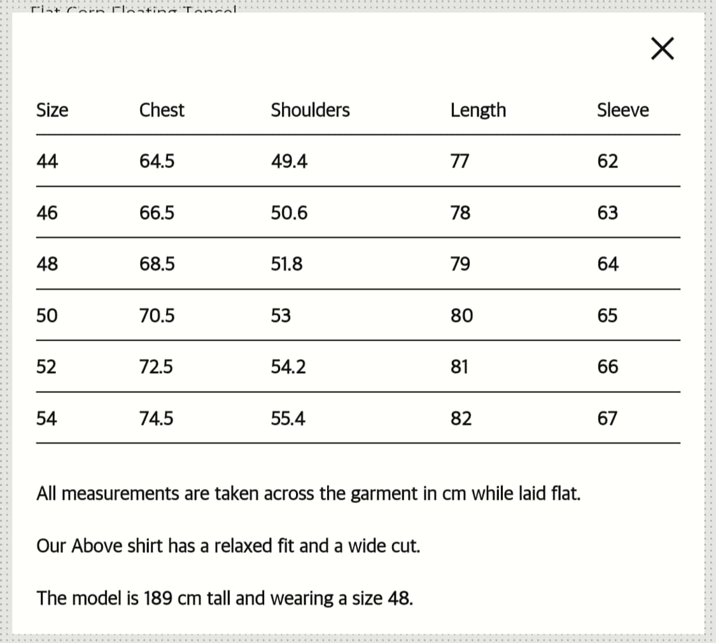
Task: Select size 50 in the table
Action: click(47, 316)
